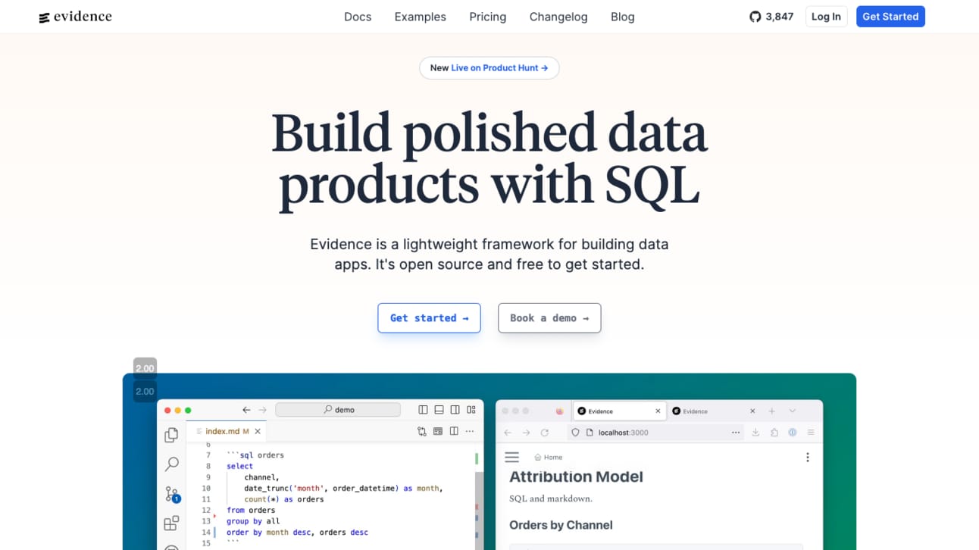Open the Examples navigation link
The image size is (979, 550).
click(421, 17)
